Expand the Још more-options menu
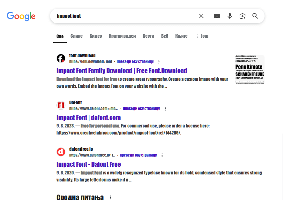Viewport: 284px width, 200px height. [203, 36]
